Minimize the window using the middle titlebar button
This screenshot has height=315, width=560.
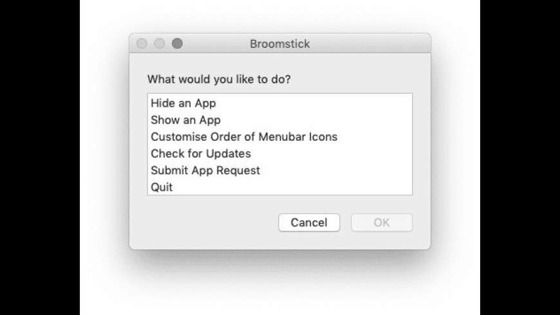(x=160, y=44)
